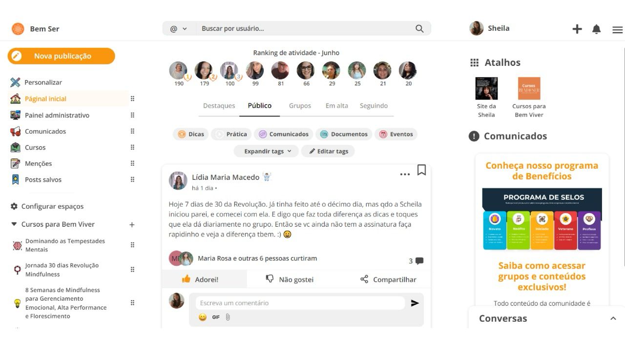625x351 pixels.
Task: Expand the Expandir tags dropdown
Action: click(x=267, y=151)
